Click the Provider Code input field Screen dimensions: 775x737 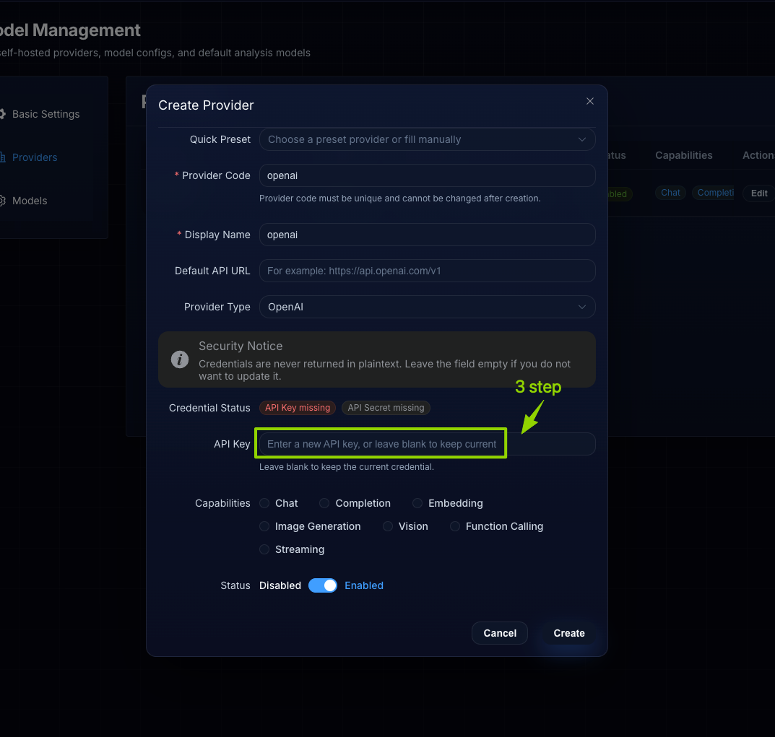pos(427,176)
